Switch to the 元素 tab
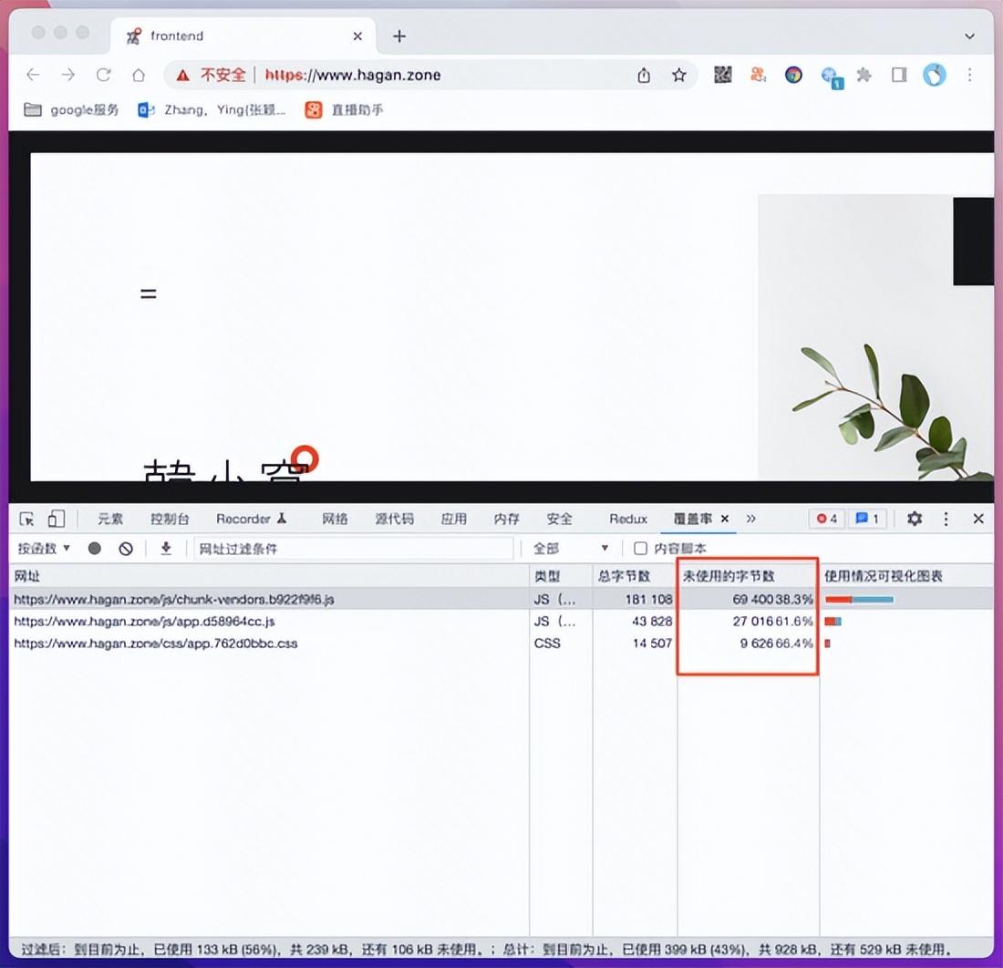This screenshot has width=1003, height=968. (110, 519)
